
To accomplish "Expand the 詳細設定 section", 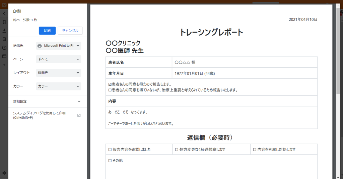I will 47,101.
